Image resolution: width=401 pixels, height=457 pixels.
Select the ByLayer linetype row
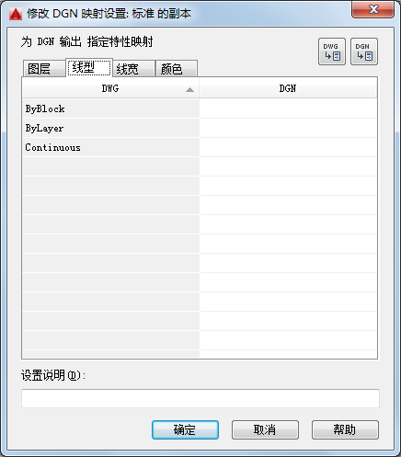click(x=110, y=128)
